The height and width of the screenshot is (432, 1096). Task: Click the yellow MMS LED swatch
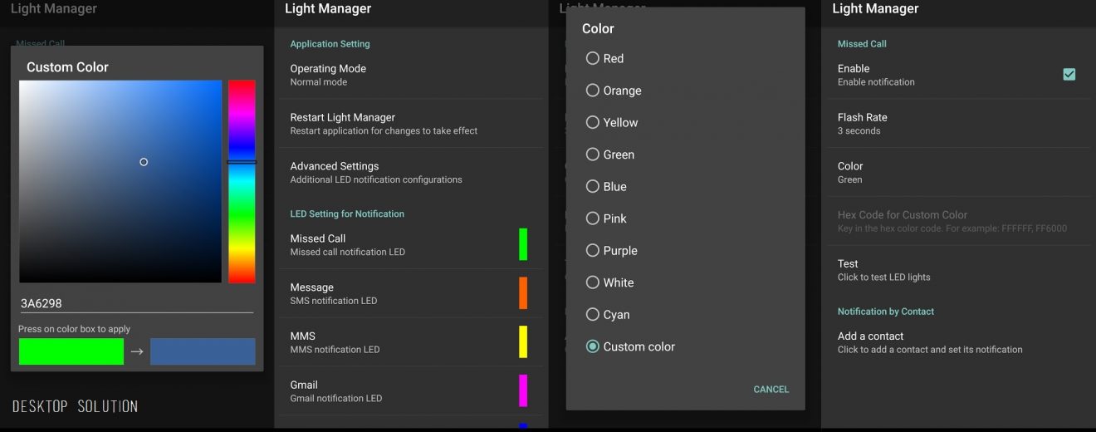click(x=523, y=341)
